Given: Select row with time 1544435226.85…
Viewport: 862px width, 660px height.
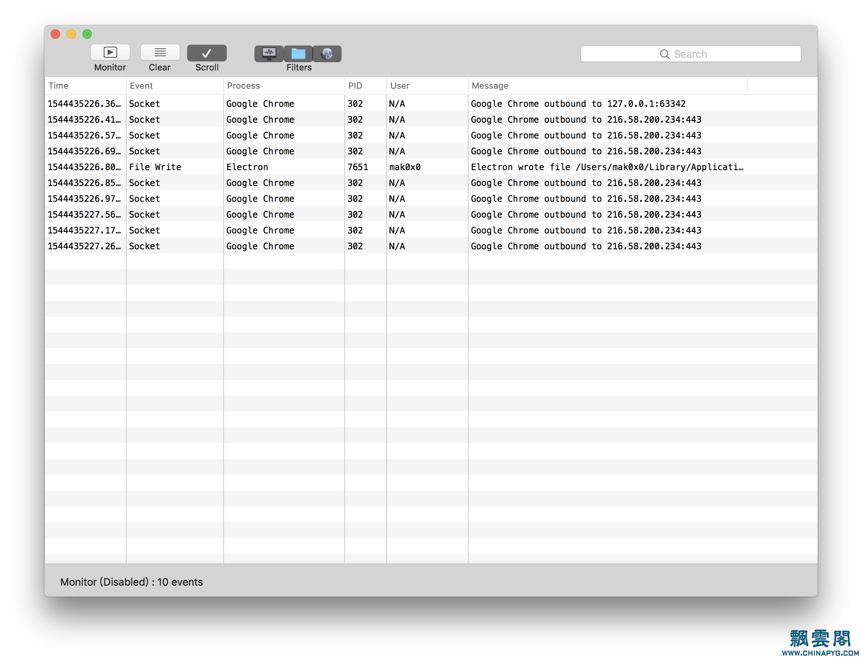Looking at the screenshot, I should coord(431,182).
